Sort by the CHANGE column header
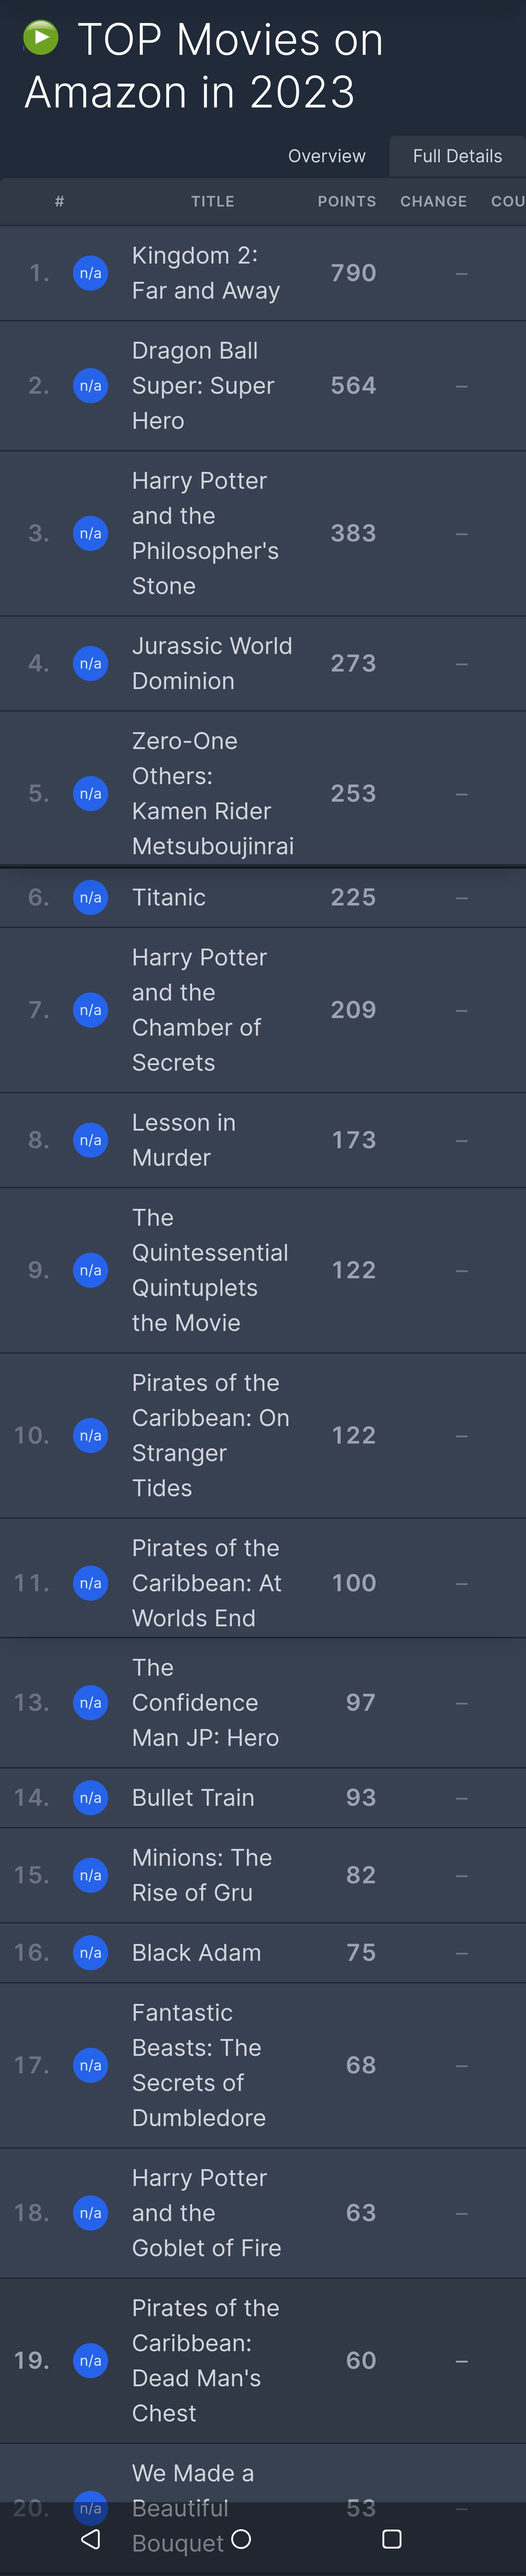The image size is (526, 2576). point(433,201)
